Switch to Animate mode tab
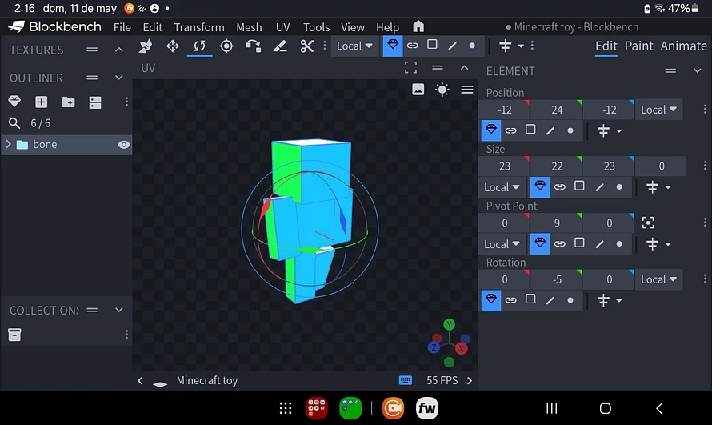 (683, 46)
